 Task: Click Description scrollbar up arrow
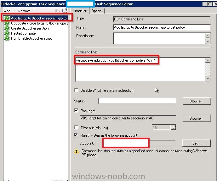pos(208,36)
